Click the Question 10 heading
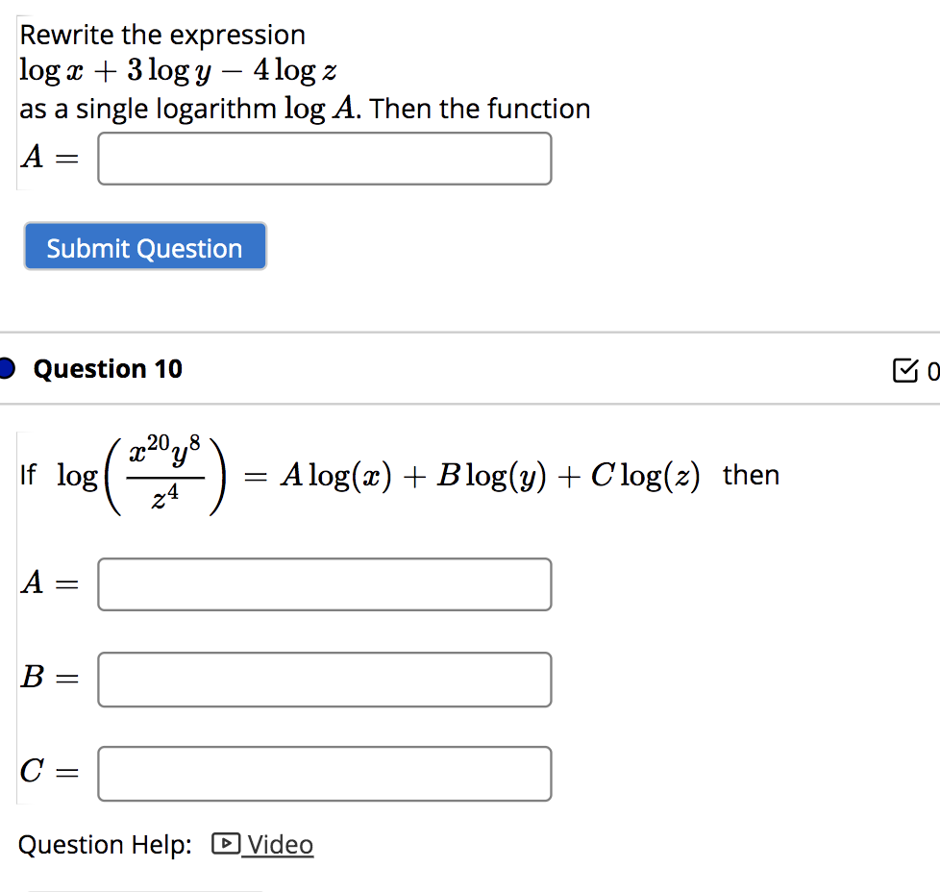The height and width of the screenshot is (892, 940). 108,369
